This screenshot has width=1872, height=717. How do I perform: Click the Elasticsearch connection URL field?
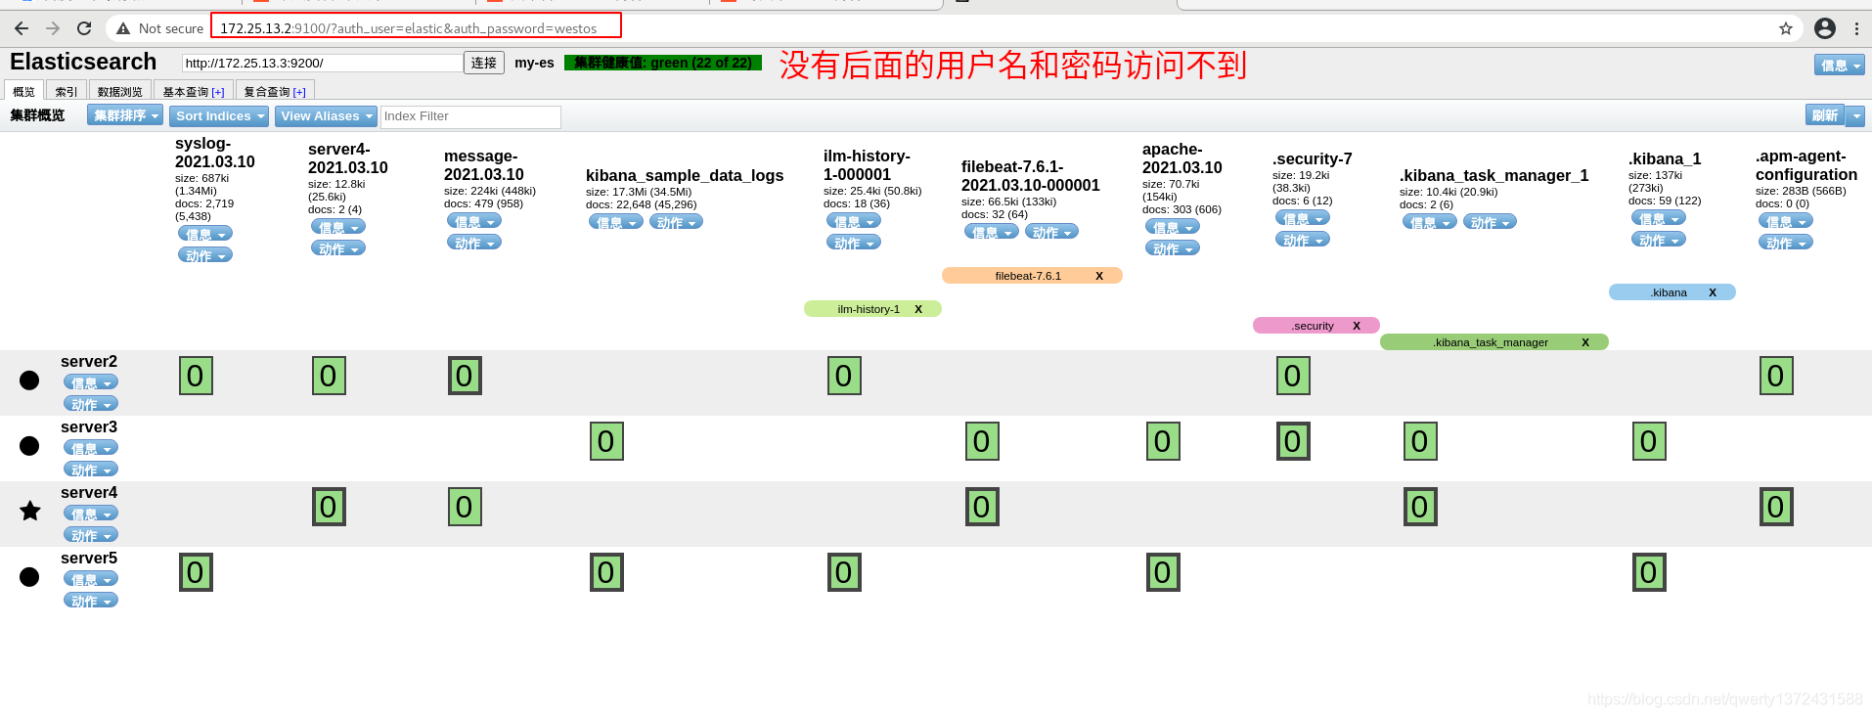click(x=322, y=63)
